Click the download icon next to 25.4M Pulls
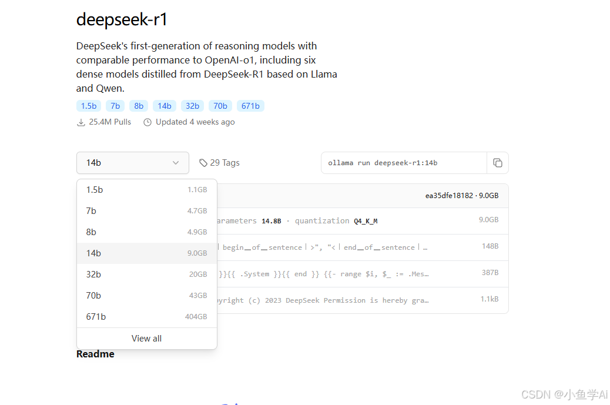The image size is (610, 405). click(81, 122)
